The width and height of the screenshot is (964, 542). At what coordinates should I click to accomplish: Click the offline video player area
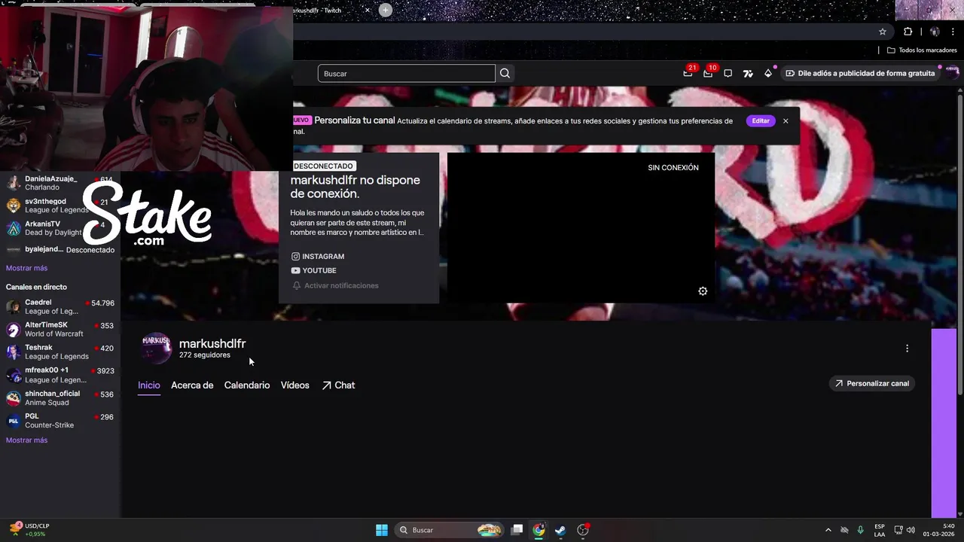pyautogui.click(x=581, y=228)
